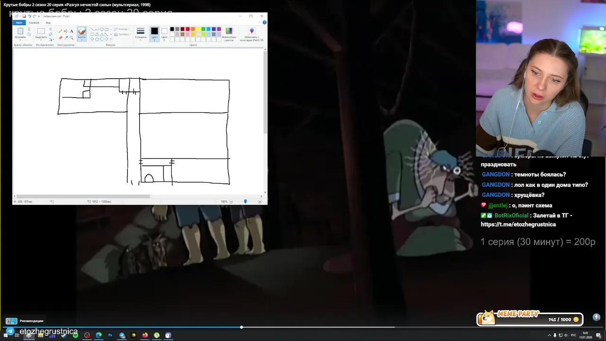Click the jjjentlej username in chat

pyautogui.click(x=498, y=205)
